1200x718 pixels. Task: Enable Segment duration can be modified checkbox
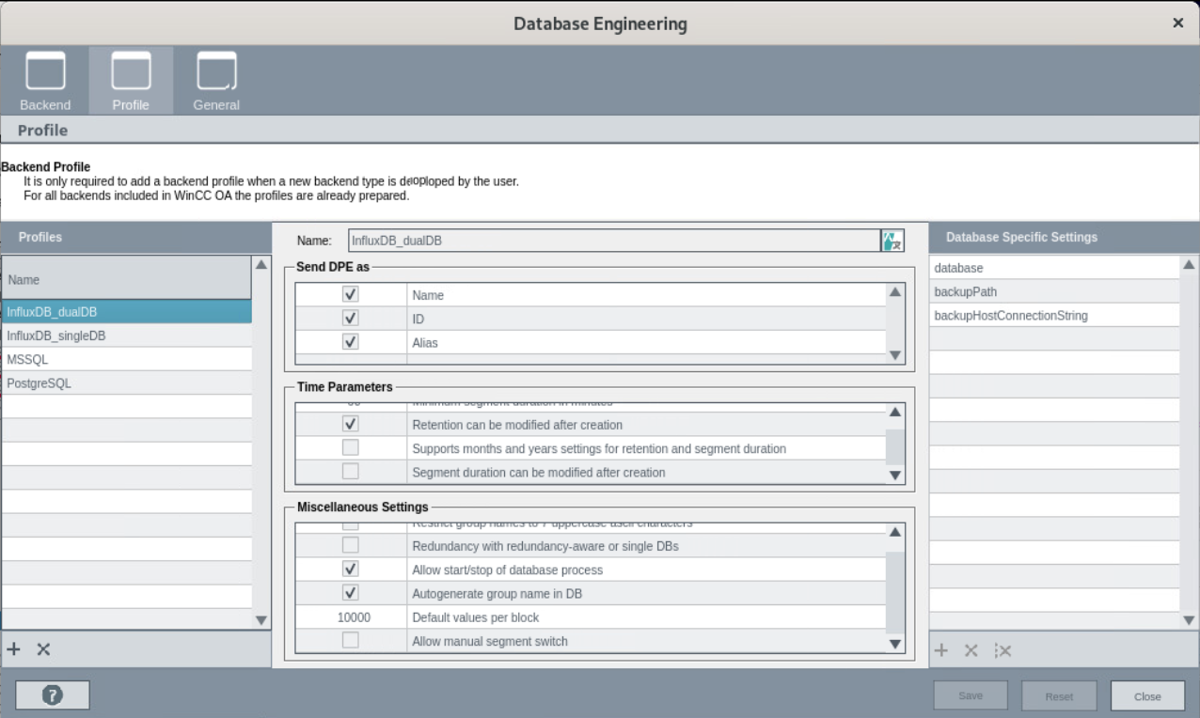[x=351, y=472]
